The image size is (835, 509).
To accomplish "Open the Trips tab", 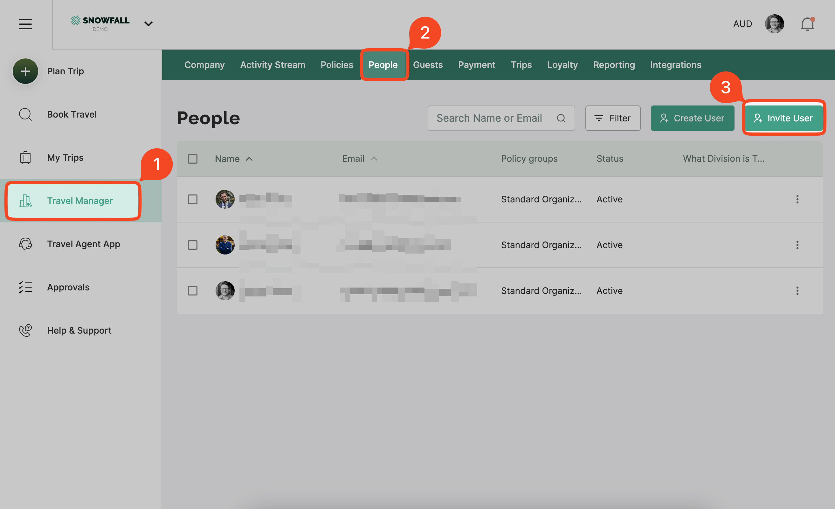I will (x=521, y=65).
